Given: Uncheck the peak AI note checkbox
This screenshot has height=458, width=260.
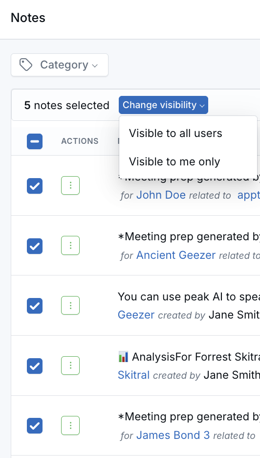Looking at the screenshot, I should (x=35, y=306).
